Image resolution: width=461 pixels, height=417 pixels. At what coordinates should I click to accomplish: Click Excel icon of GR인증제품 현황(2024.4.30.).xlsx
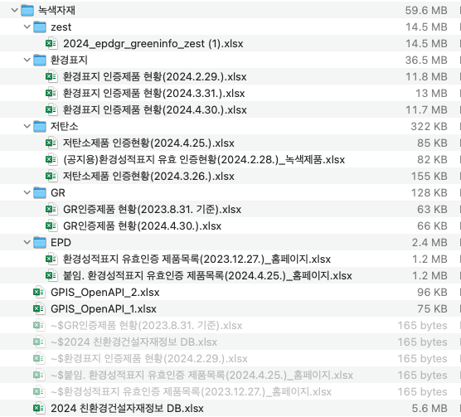pyautogui.click(x=51, y=226)
